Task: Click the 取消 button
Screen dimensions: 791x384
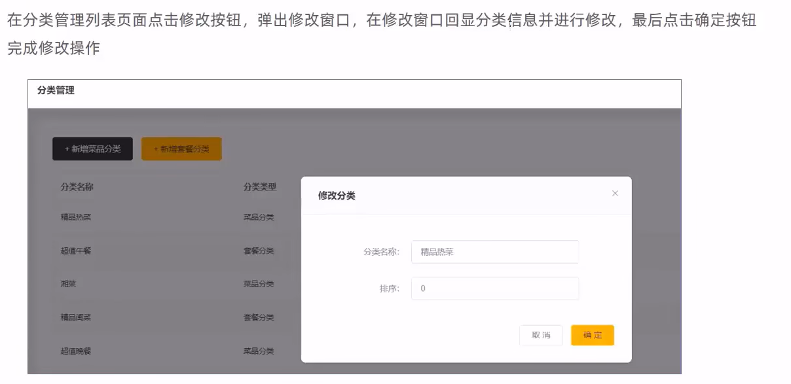Action: click(x=541, y=336)
